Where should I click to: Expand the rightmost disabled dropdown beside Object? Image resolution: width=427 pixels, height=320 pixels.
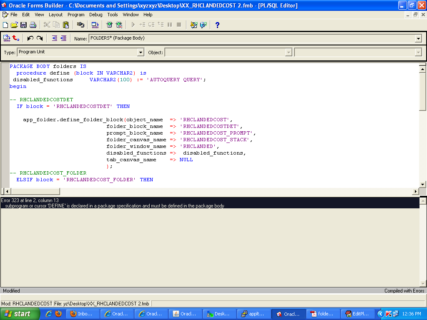click(419, 52)
